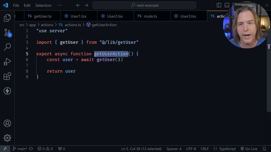Synchronize changes with the sync icon
This screenshot has height=152, width=271.
pos(31,149)
